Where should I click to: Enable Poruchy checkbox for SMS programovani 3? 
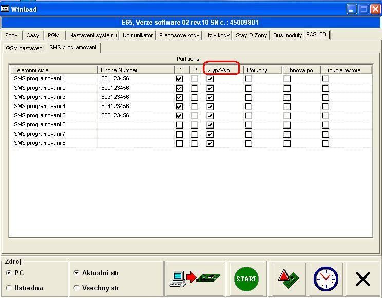(249, 97)
